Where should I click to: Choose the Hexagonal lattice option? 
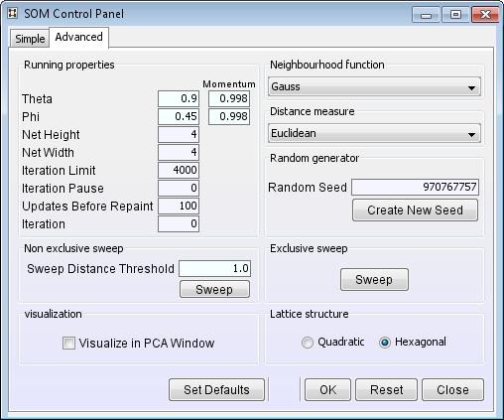pos(385,343)
